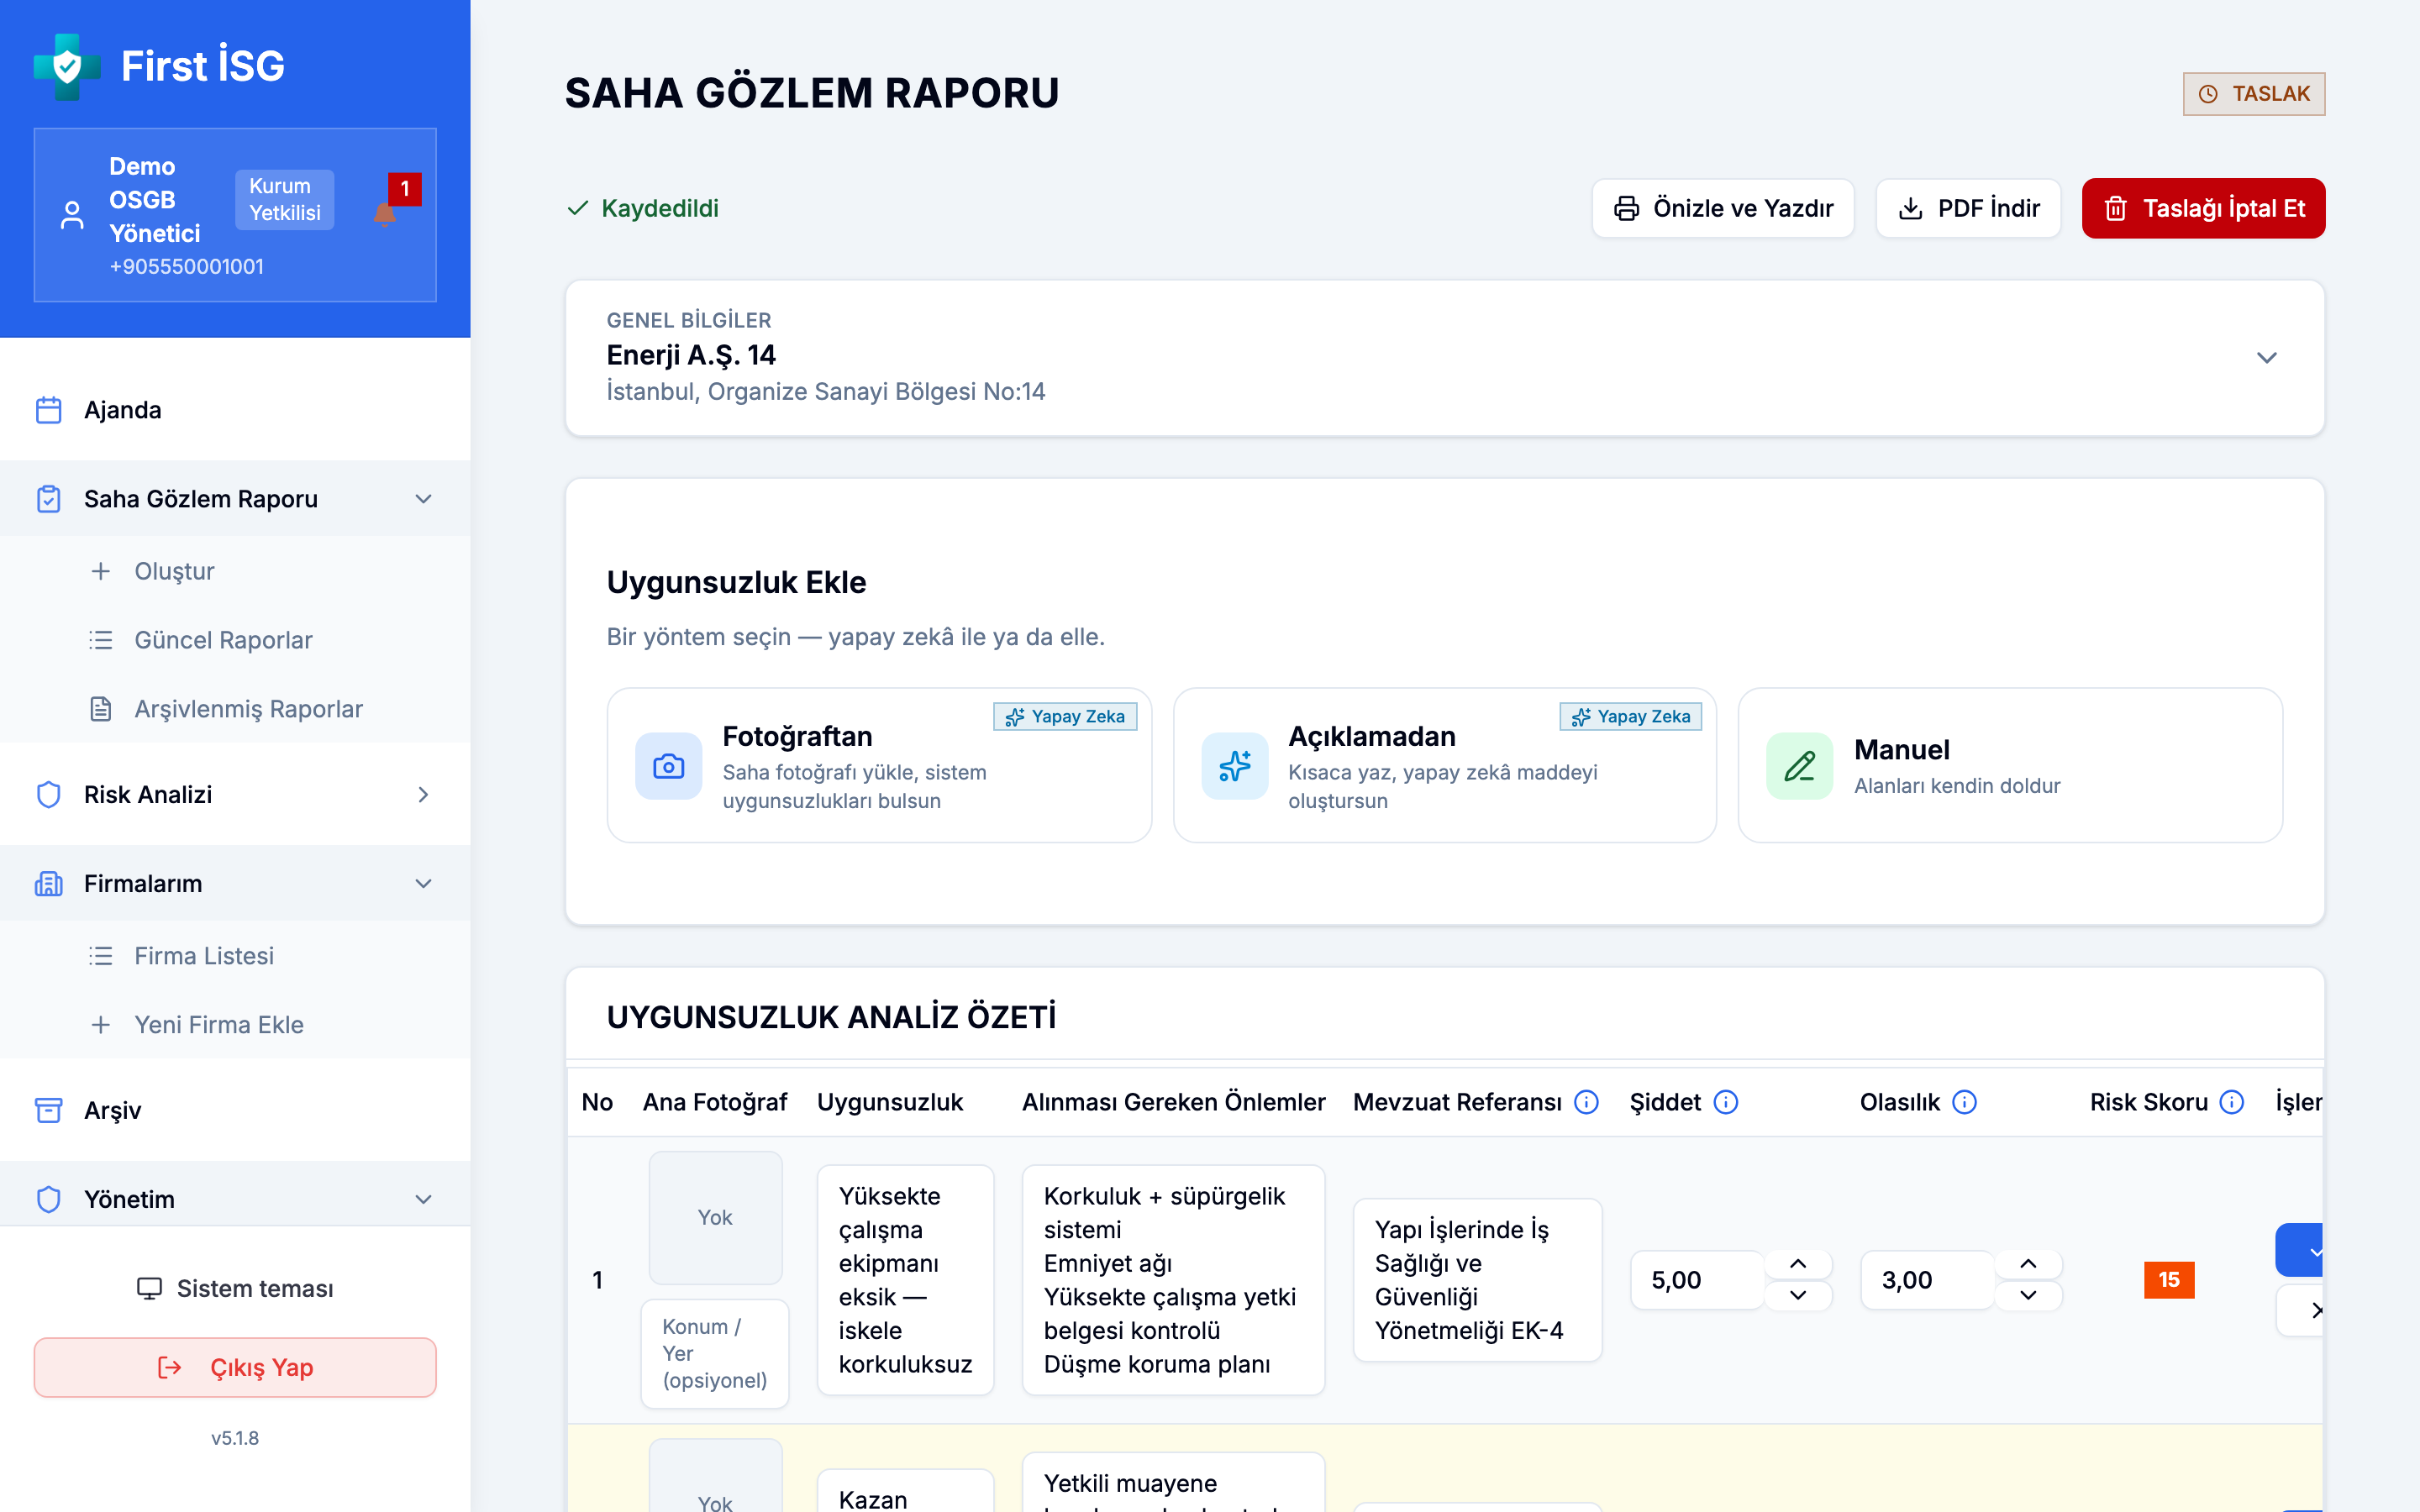The height and width of the screenshot is (1512, 2420).
Task: Click the Yok photo placeholder in second row
Action: pyautogui.click(x=715, y=1476)
